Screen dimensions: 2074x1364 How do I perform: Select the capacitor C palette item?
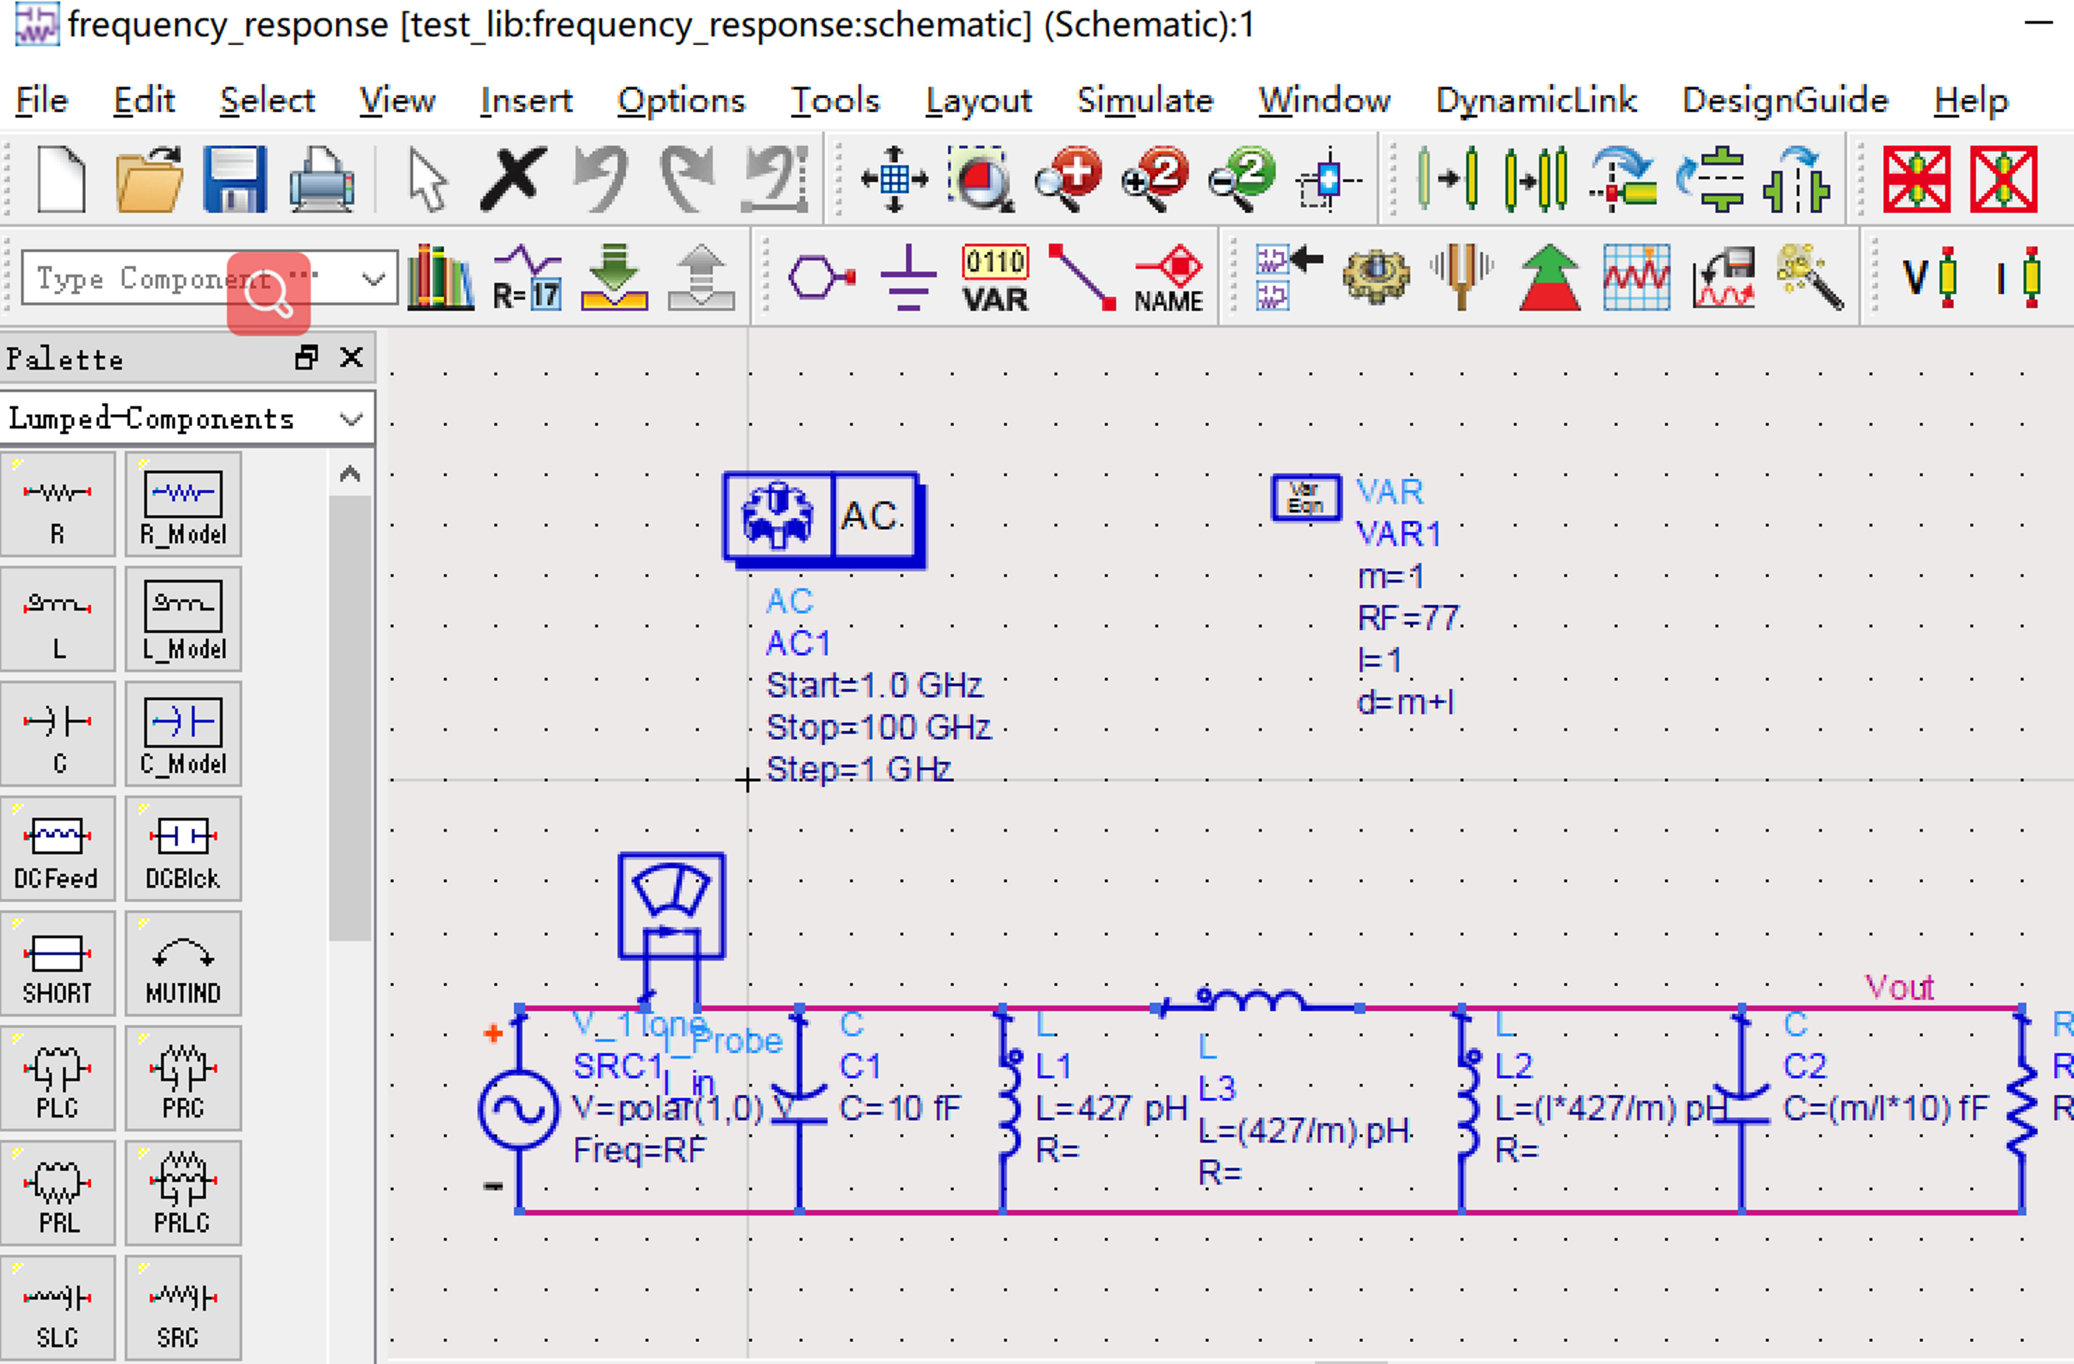(57, 734)
